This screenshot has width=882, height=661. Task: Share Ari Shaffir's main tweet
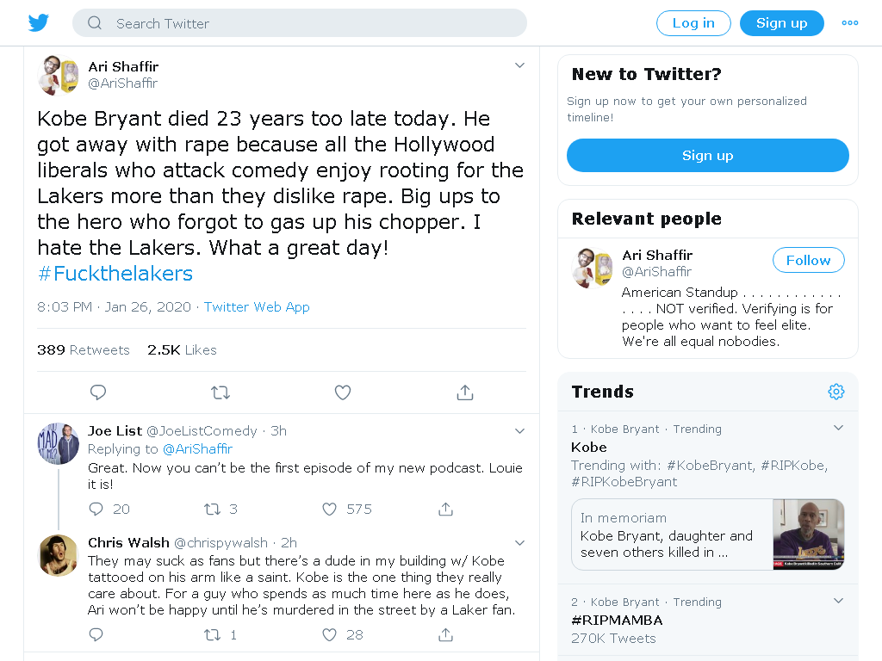(464, 392)
